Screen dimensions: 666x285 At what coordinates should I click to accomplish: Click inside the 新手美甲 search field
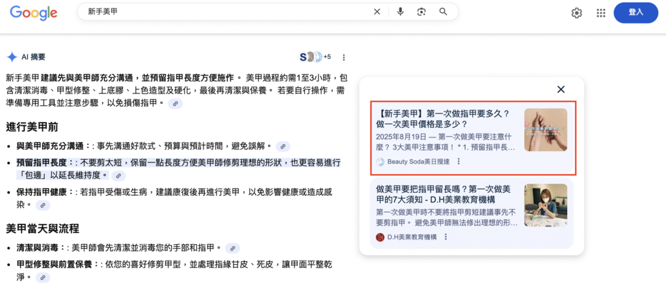coord(221,12)
